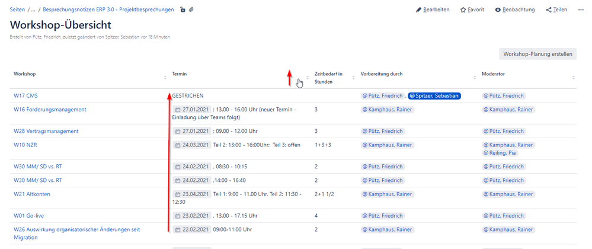The image size is (592, 249).
Task: Open @Pütz, Friedrich Moderator mention in W17 row
Action: pos(504,96)
